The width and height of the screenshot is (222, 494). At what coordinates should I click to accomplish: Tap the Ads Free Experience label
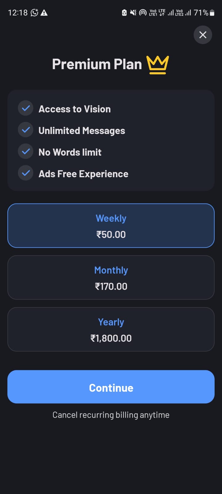pyautogui.click(x=83, y=174)
